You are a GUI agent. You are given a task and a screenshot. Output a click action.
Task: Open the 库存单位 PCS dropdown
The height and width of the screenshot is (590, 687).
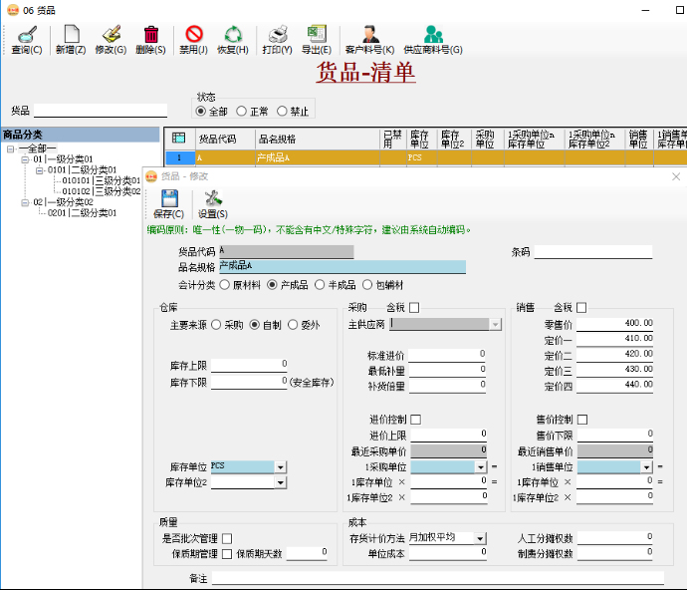tap(281, 466)
